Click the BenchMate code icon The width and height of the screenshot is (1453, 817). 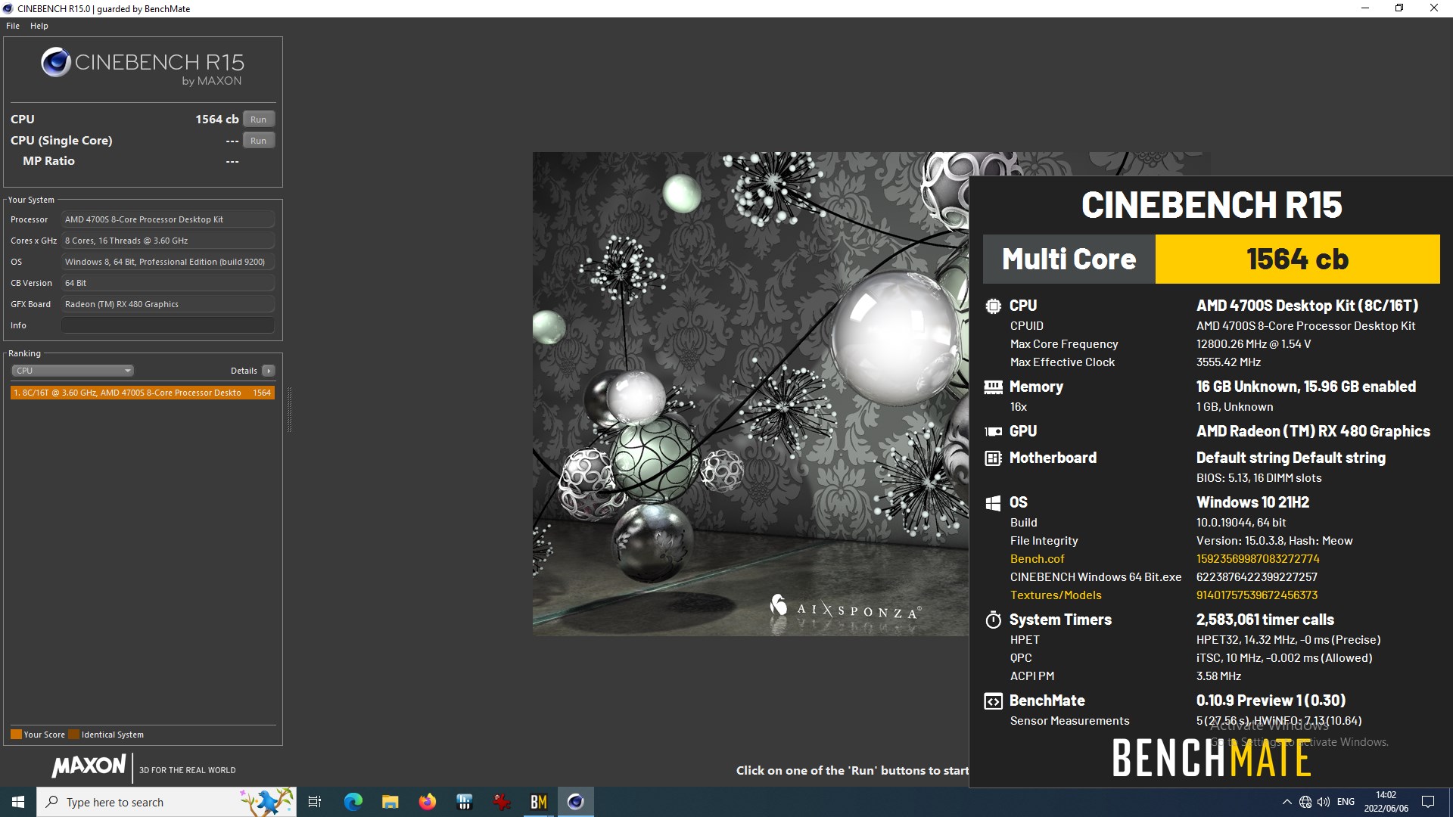993,701
